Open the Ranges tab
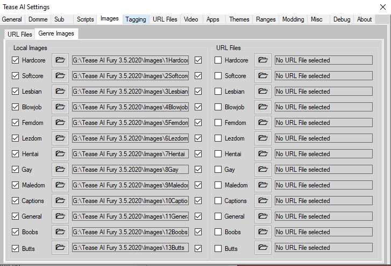This screenshot has height=266, width=391. [x=266, y=19]
